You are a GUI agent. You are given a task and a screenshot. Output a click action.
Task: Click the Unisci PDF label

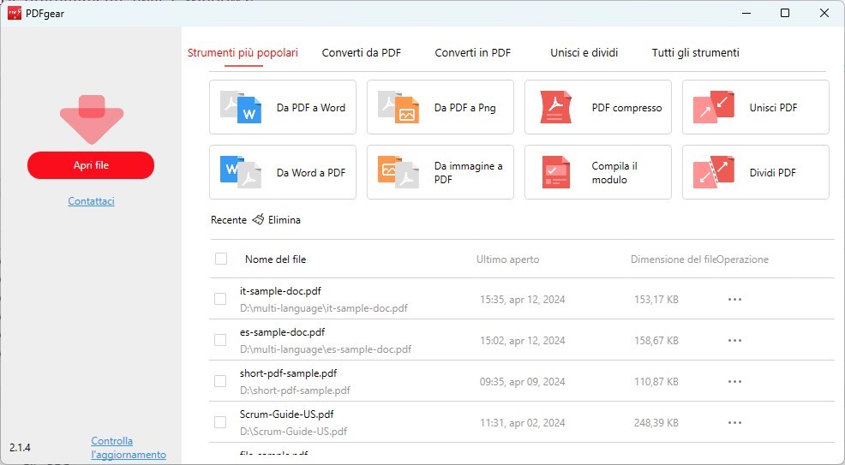click(x=773, y=108)
